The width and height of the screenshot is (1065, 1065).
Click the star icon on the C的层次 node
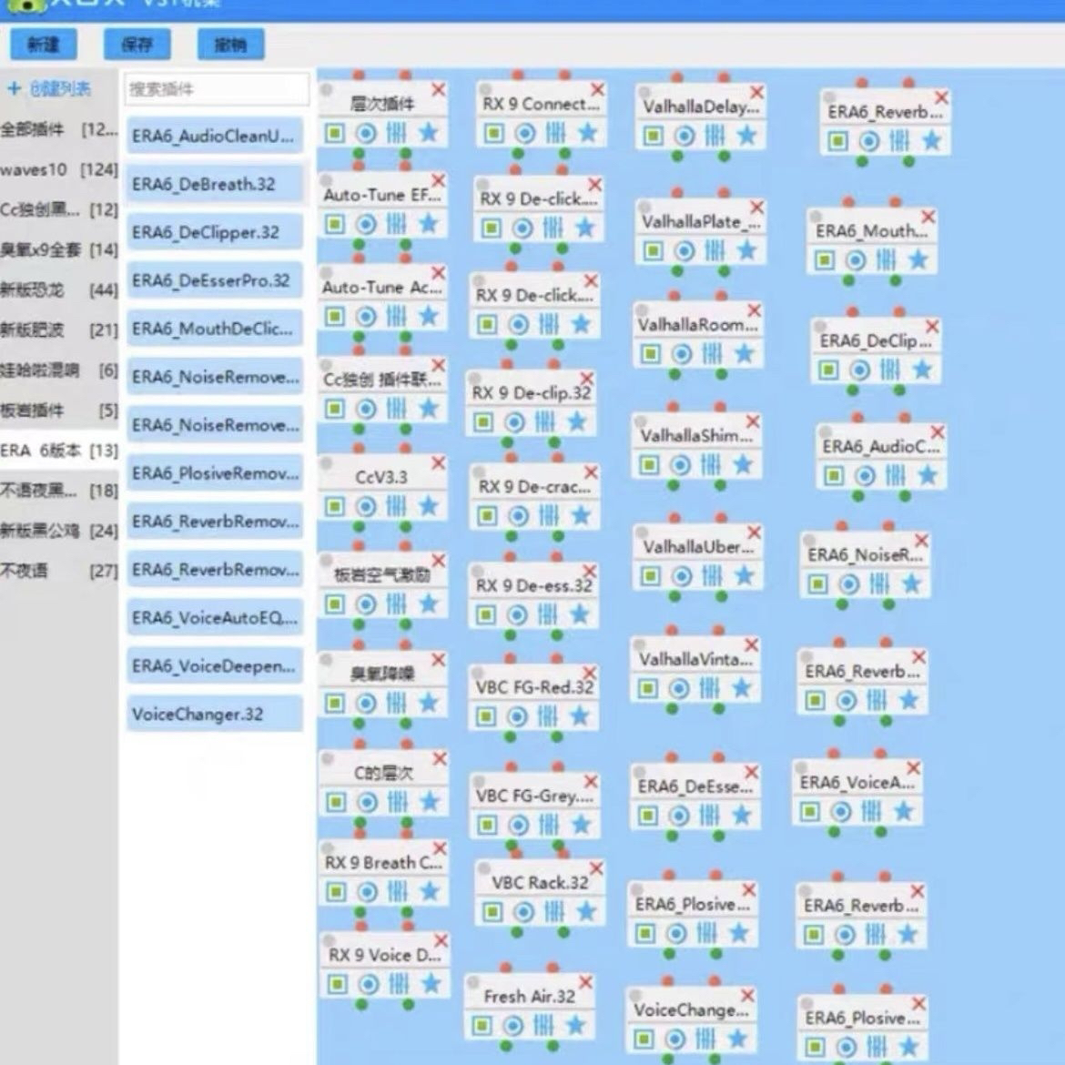click(x=430, y=802)
